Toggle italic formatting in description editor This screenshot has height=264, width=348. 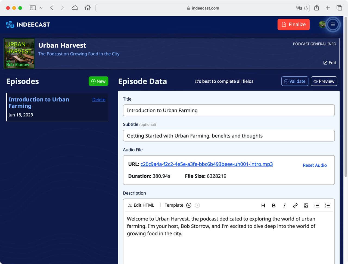(284, 206)
